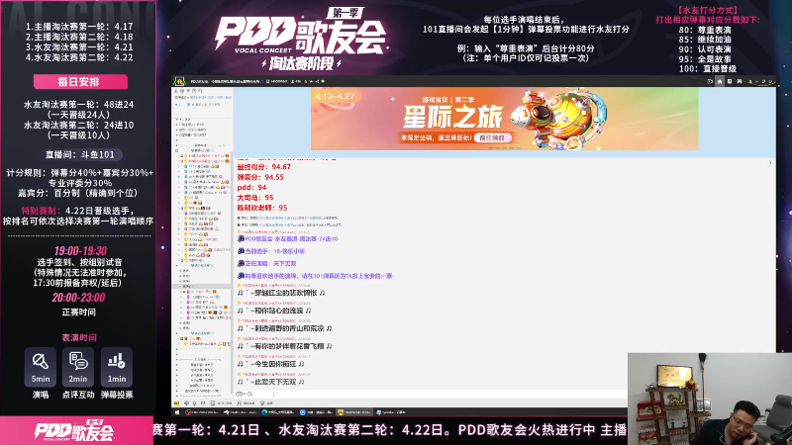Click the pdd: 94 score line
Image resolution: width=792 pixels, height=445 pixels.
tap(251, 187)
